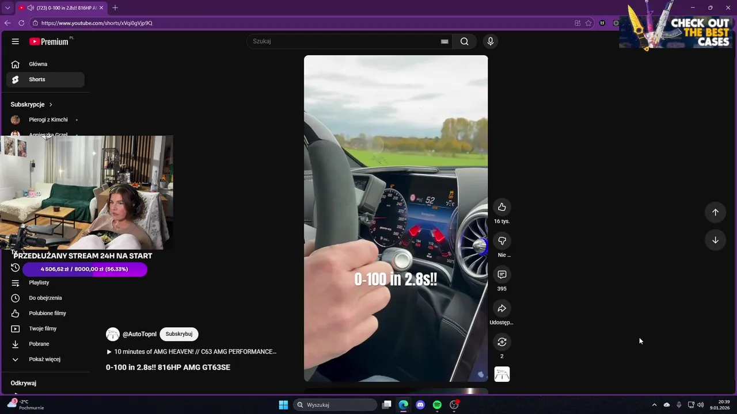The image size is (737, 414).
Task: Open Twoje filmy in the sidebar
Action: (45, 328)
